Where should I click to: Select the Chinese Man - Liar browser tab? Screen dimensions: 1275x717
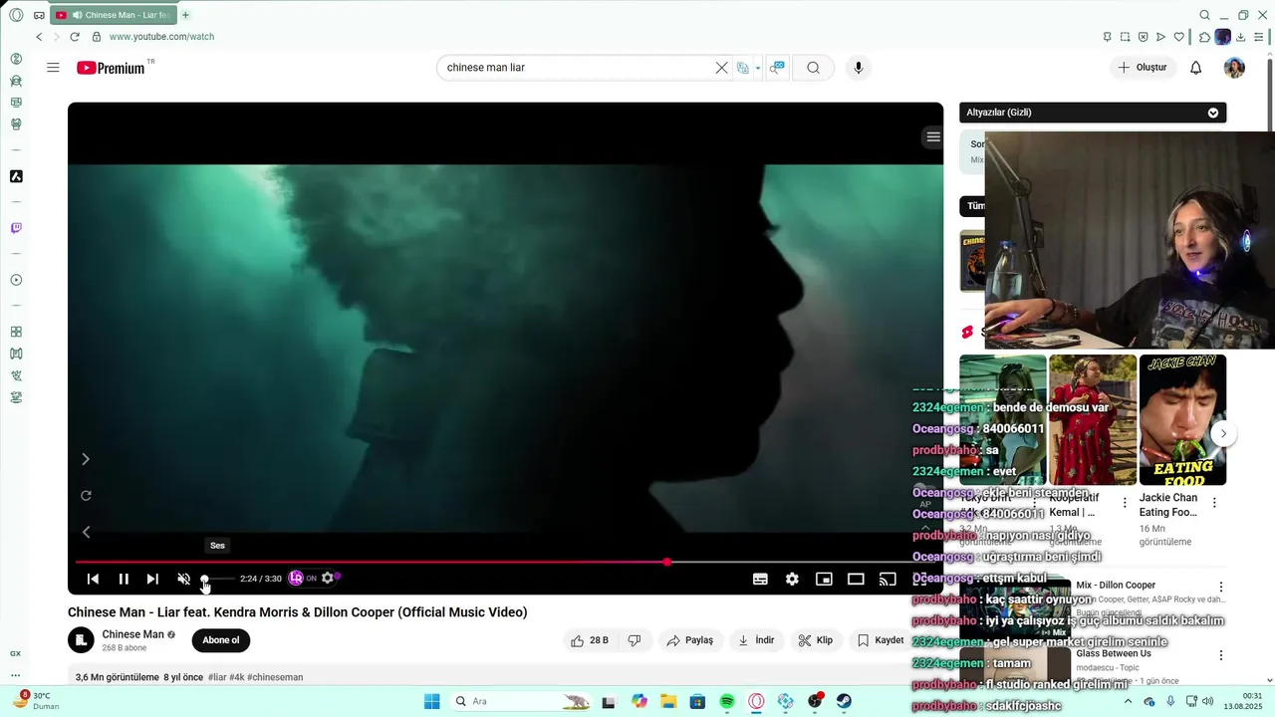(x=113, y=15)
